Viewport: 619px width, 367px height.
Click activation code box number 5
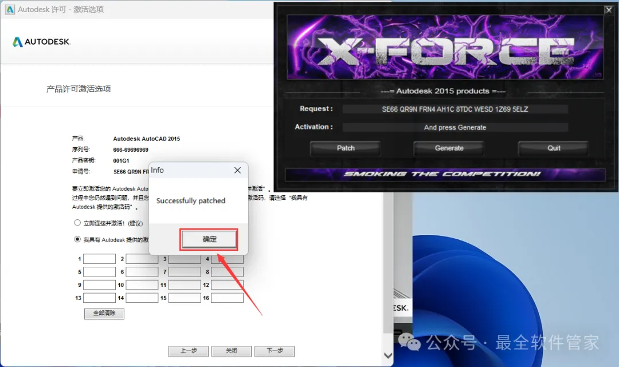(x=100, y=272)
